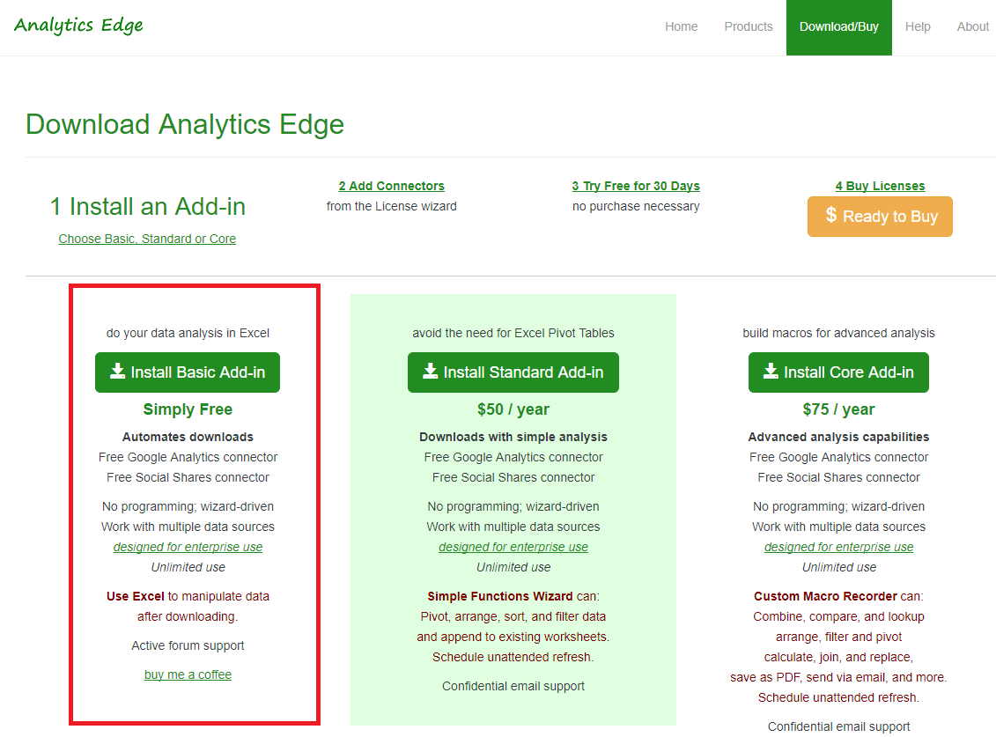Click 'Advanced analysis capabilities' heading
This screenshot has height=737, width=996.
click(838, 437)
